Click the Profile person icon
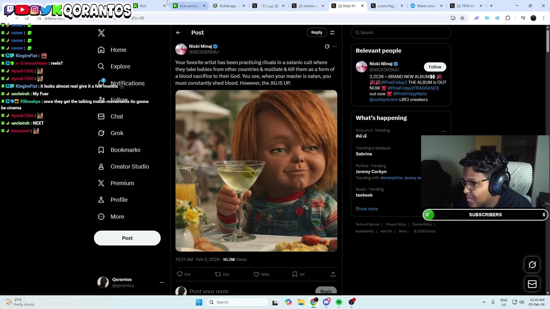550x309 pixels. [101, 200]
